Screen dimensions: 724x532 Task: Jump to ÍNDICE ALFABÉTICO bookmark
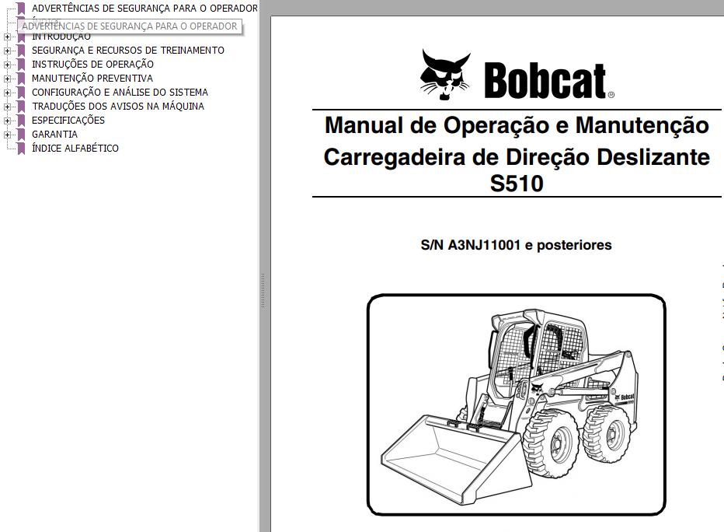coord(75,148)
